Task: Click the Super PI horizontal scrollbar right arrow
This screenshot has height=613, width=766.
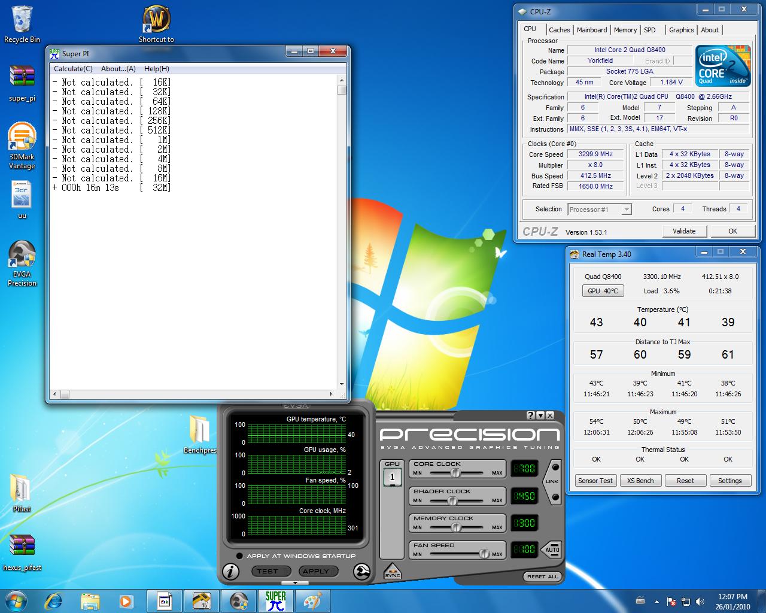Action: pyautogui.click(x=332, y=394)
